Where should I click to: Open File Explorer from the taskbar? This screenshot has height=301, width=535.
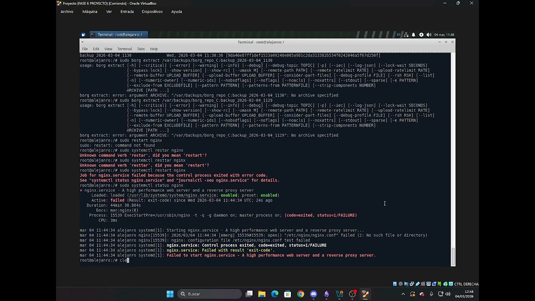[x=262, y=294]
